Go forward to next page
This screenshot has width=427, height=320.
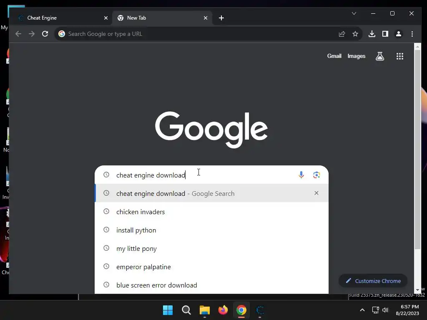tap(32, 34)
